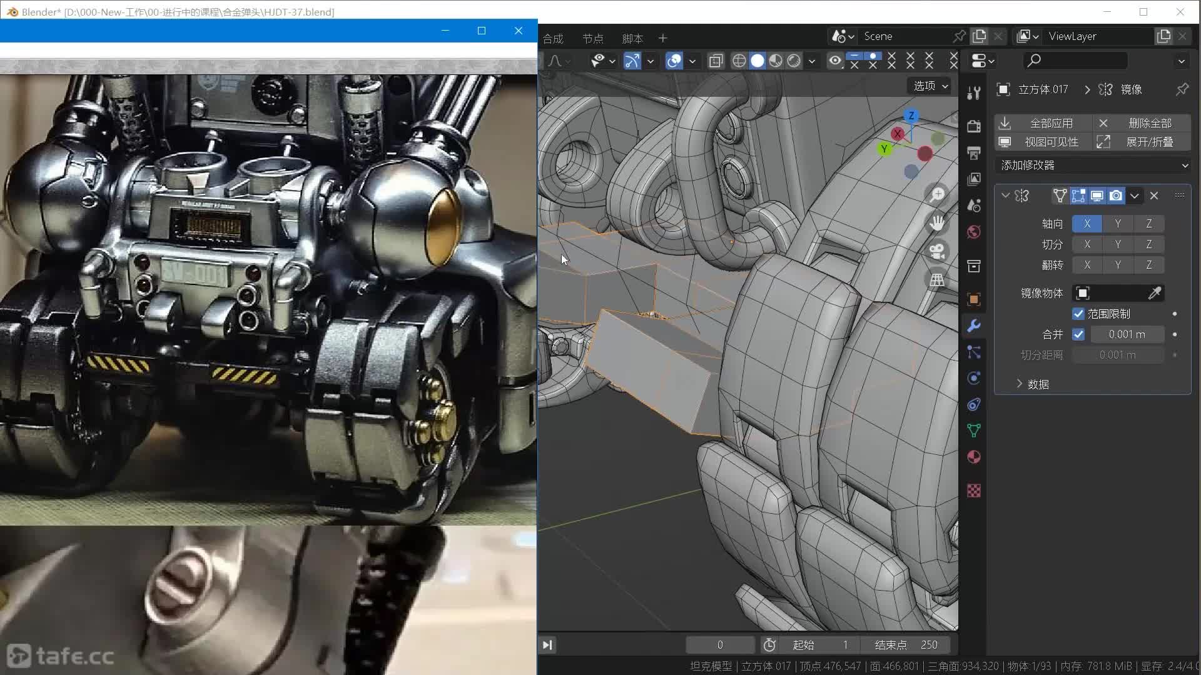Switch to the 节点 workspace tab

click(592, 39)
